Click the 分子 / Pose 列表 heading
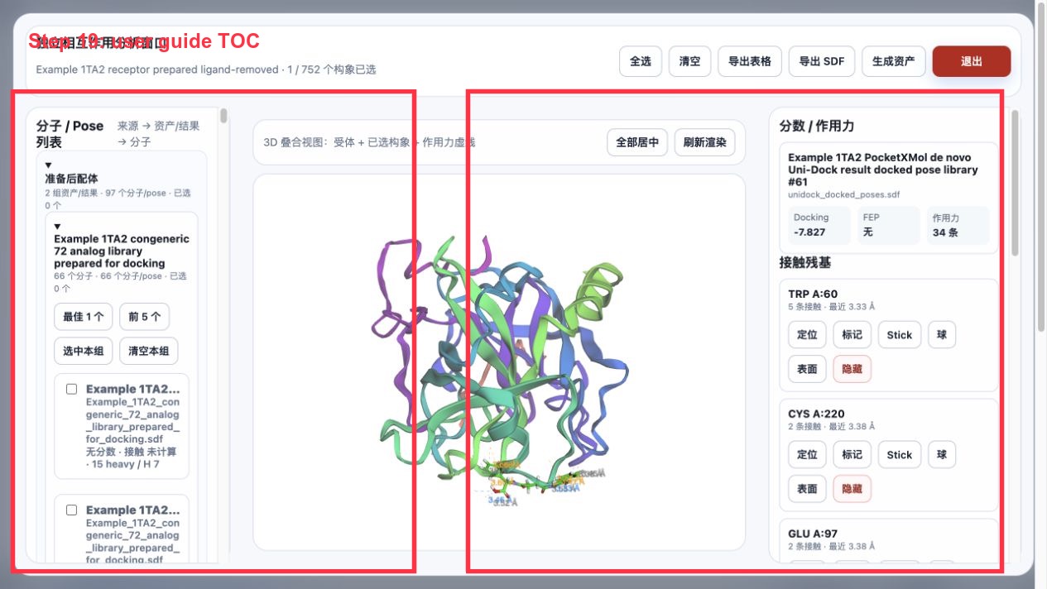 tap(70, 134)
